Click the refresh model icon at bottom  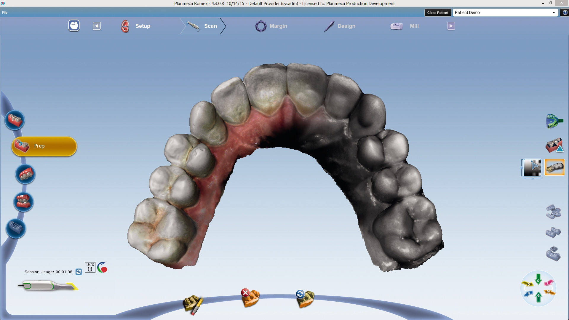coord(305,299)
